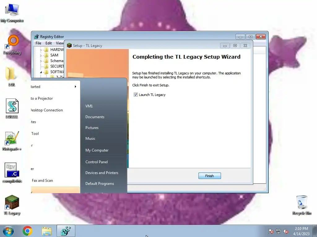The image size is (317, 237).
Task: Open the My Computer desktop icon
Action: pos(12,12)
